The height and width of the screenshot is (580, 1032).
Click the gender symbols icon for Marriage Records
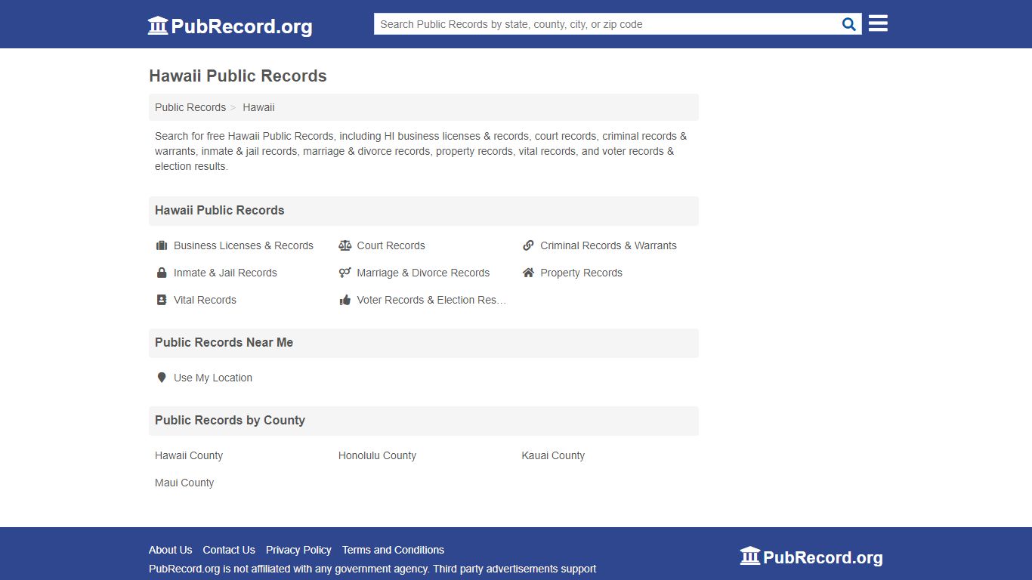pyautogui.click(x=345, y=273)
